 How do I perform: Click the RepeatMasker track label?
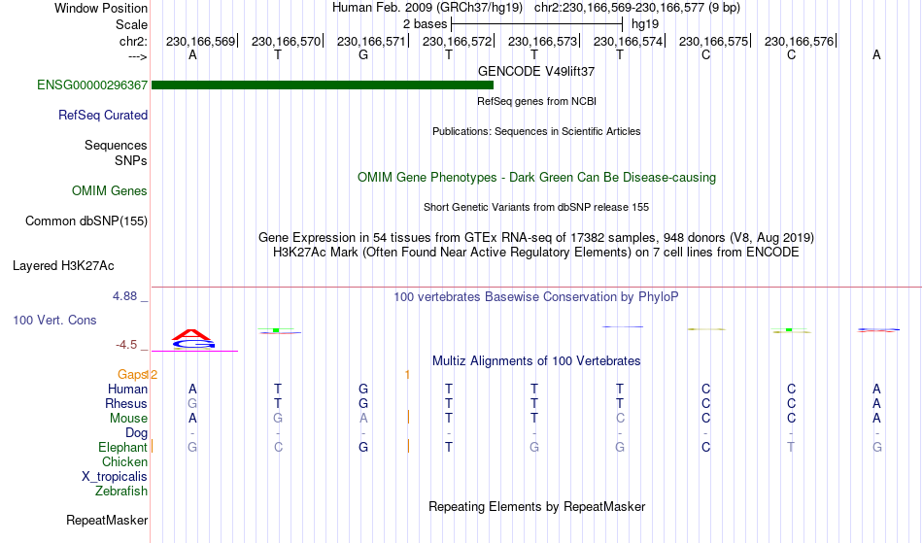click(x=107, y=520)
